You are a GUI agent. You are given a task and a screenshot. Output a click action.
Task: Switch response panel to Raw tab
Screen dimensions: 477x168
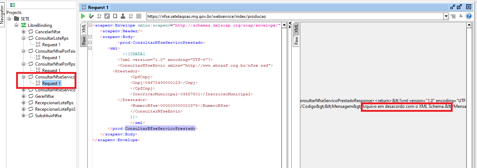(296, 40)
